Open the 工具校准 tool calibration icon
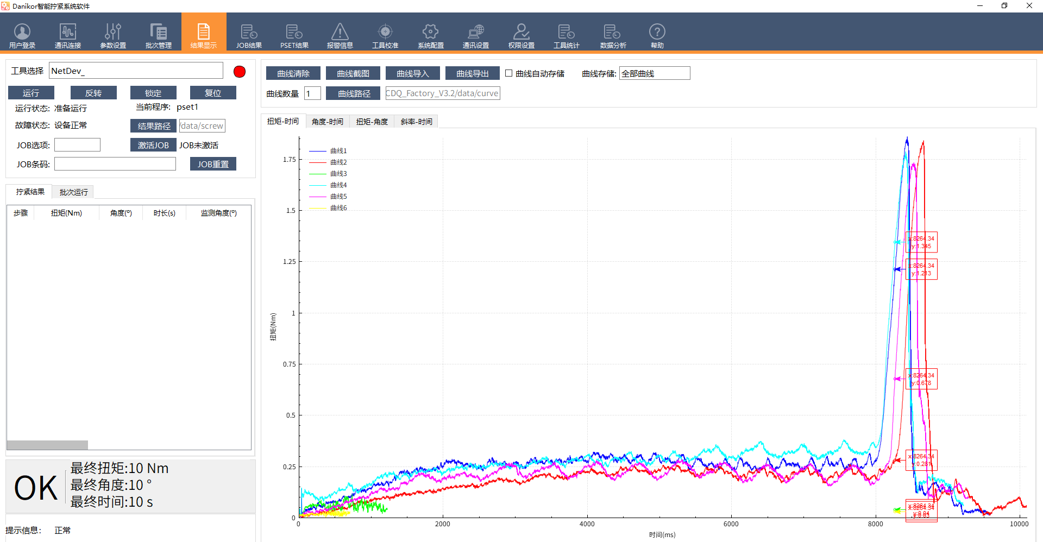 (x=385, y=36)
